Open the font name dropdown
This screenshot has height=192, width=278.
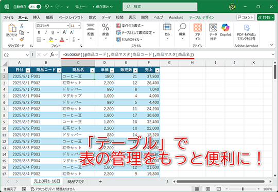click(68, 26)
